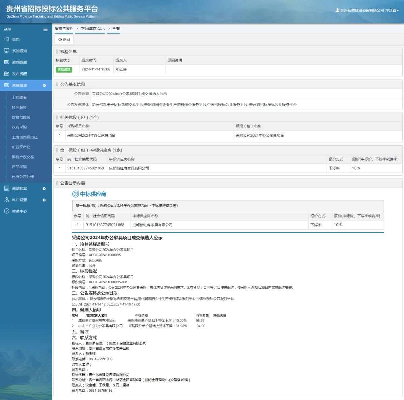Select 国有产权交易 in the sidebar
This screenshot has width=404, height=400.
tap(23, 157)
